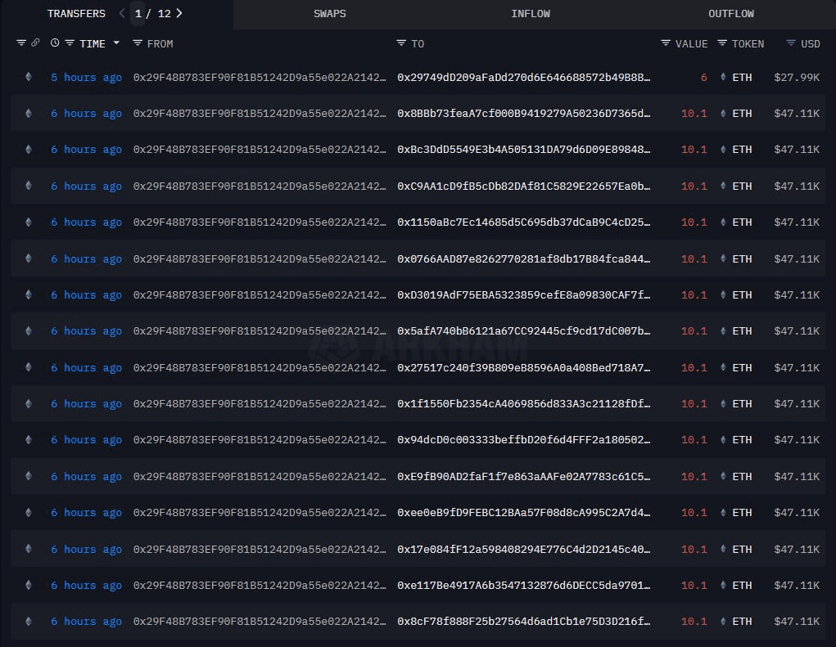Open recipient address 0xC9AA1cD9fB5cDb82DAf81C...
Screen dimensions: 836x647
tap(523, 186)
